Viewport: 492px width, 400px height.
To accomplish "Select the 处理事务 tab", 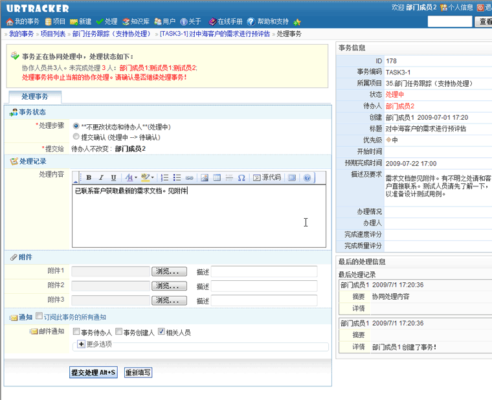I will (x=35, y=96).
